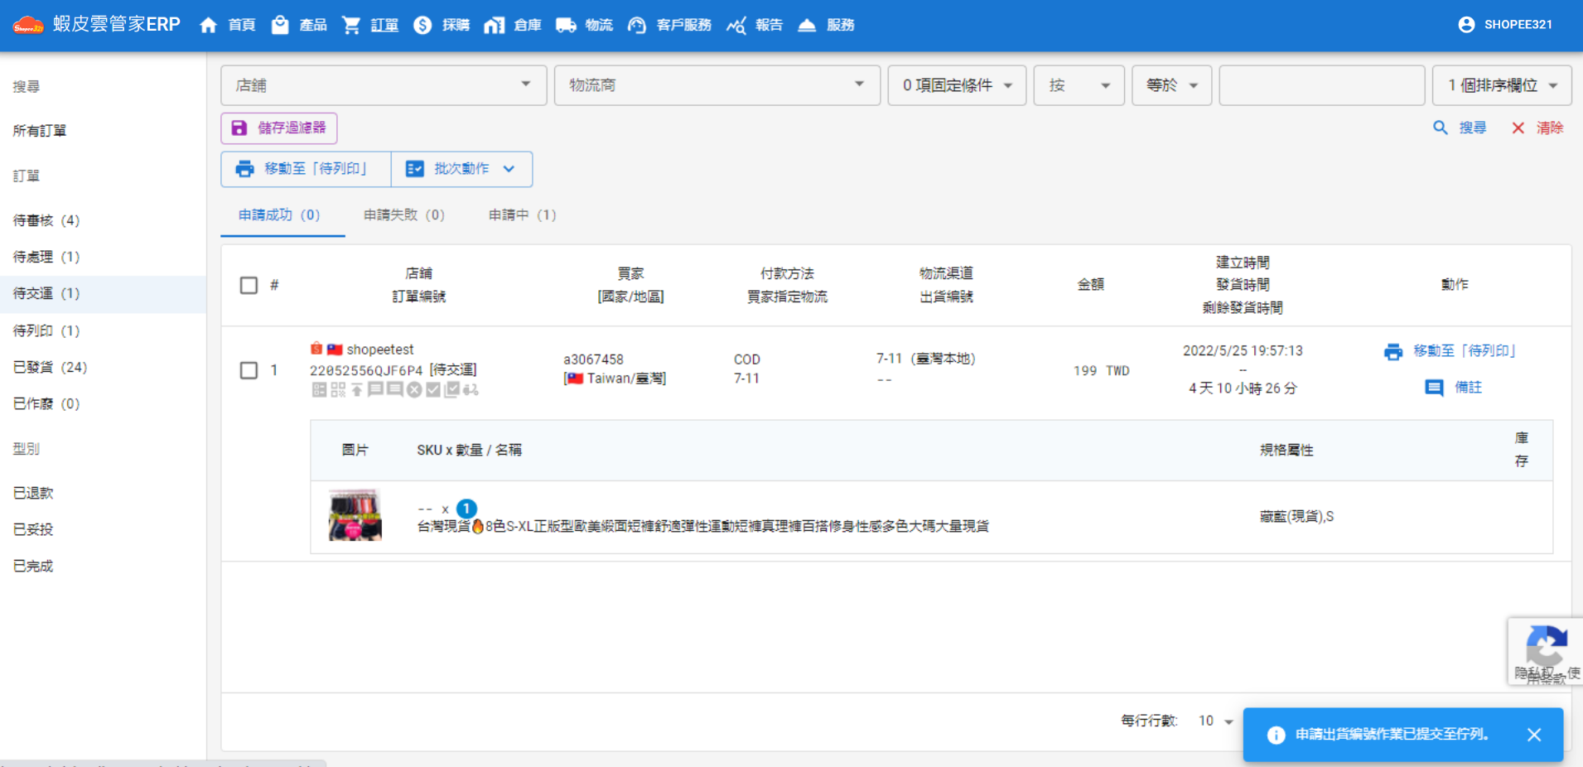Open the 訂單 orders menu
The height and width of the screenshot is (767, 1583).
[370, 25]
